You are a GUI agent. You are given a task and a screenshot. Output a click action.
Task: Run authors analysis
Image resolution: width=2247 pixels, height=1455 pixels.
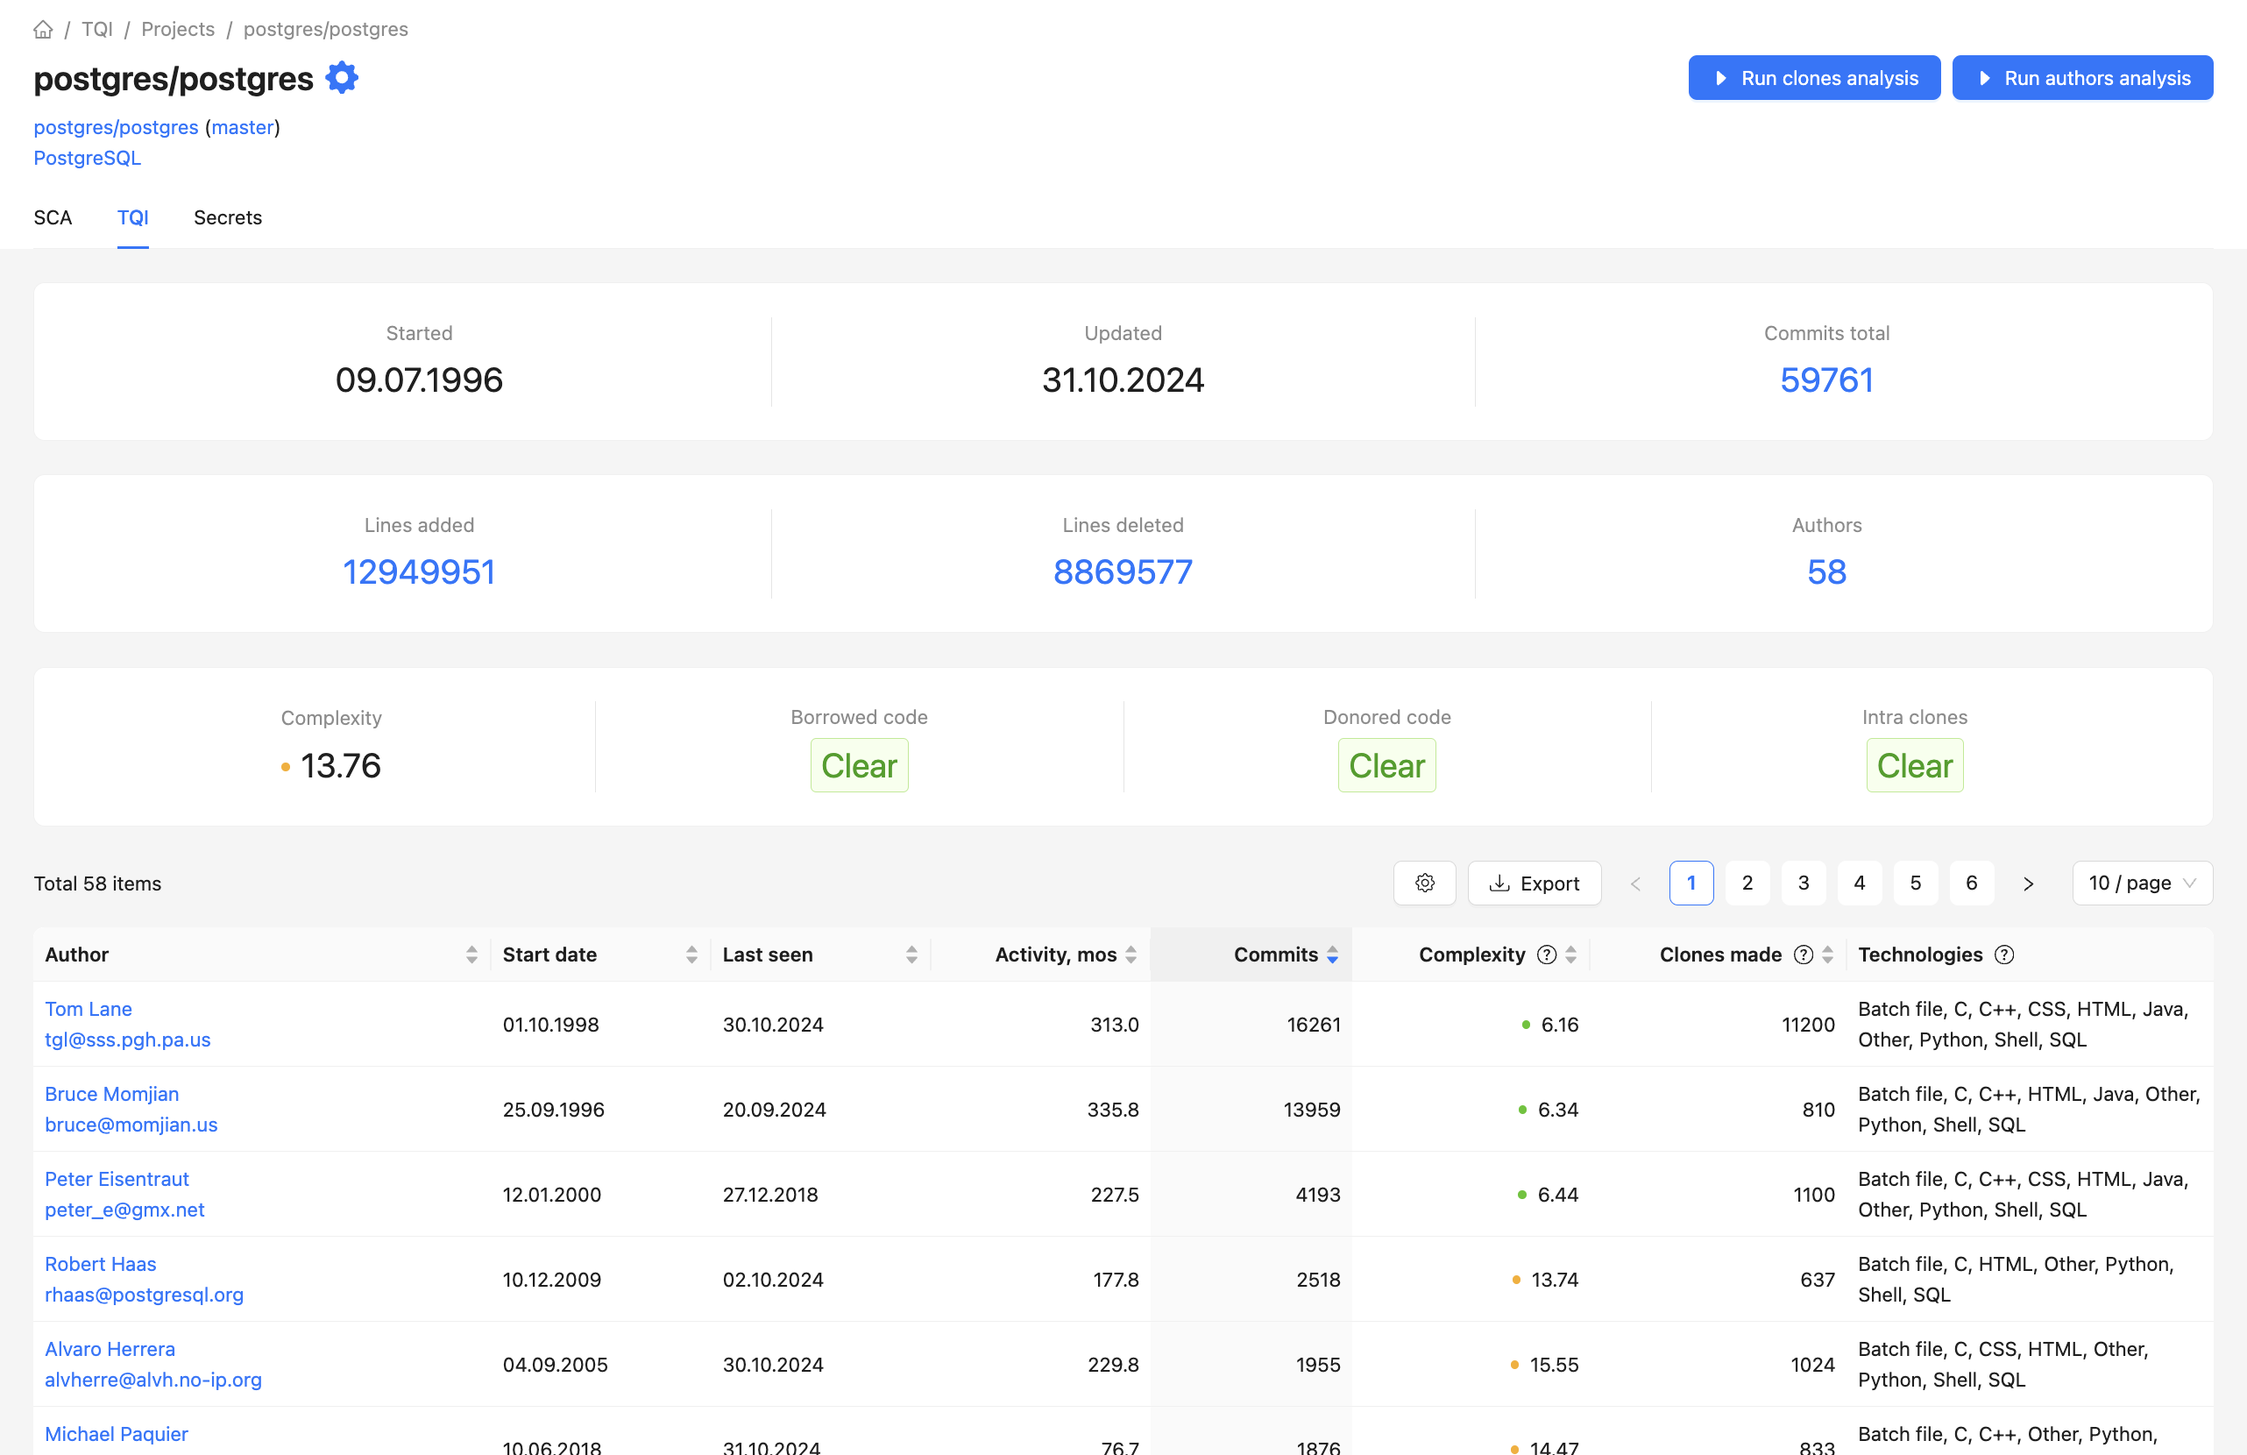click(x=2081, y=77)
